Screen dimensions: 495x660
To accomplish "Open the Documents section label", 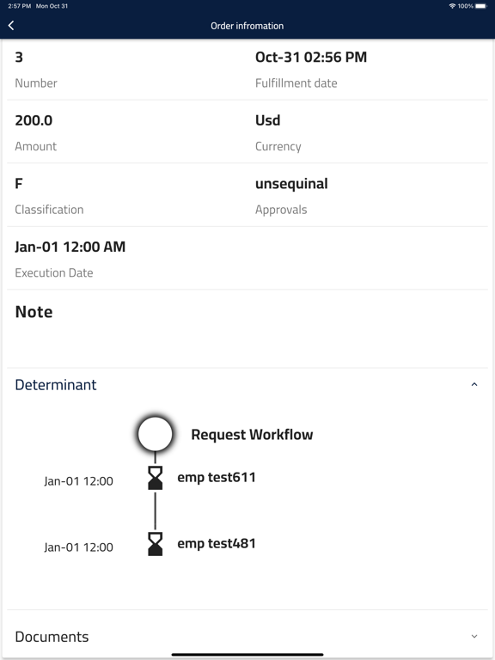I will click(52, 637).
